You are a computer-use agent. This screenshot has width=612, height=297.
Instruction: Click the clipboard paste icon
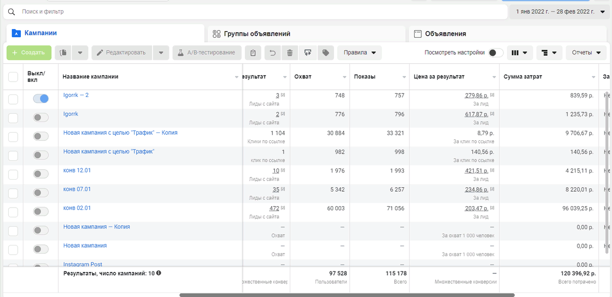coord(253,53)
